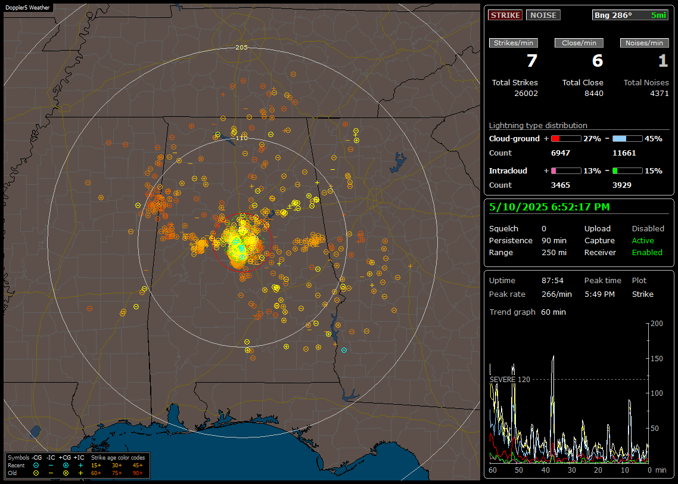Click the Noises/min header button
678x484 pixels.
644,43
